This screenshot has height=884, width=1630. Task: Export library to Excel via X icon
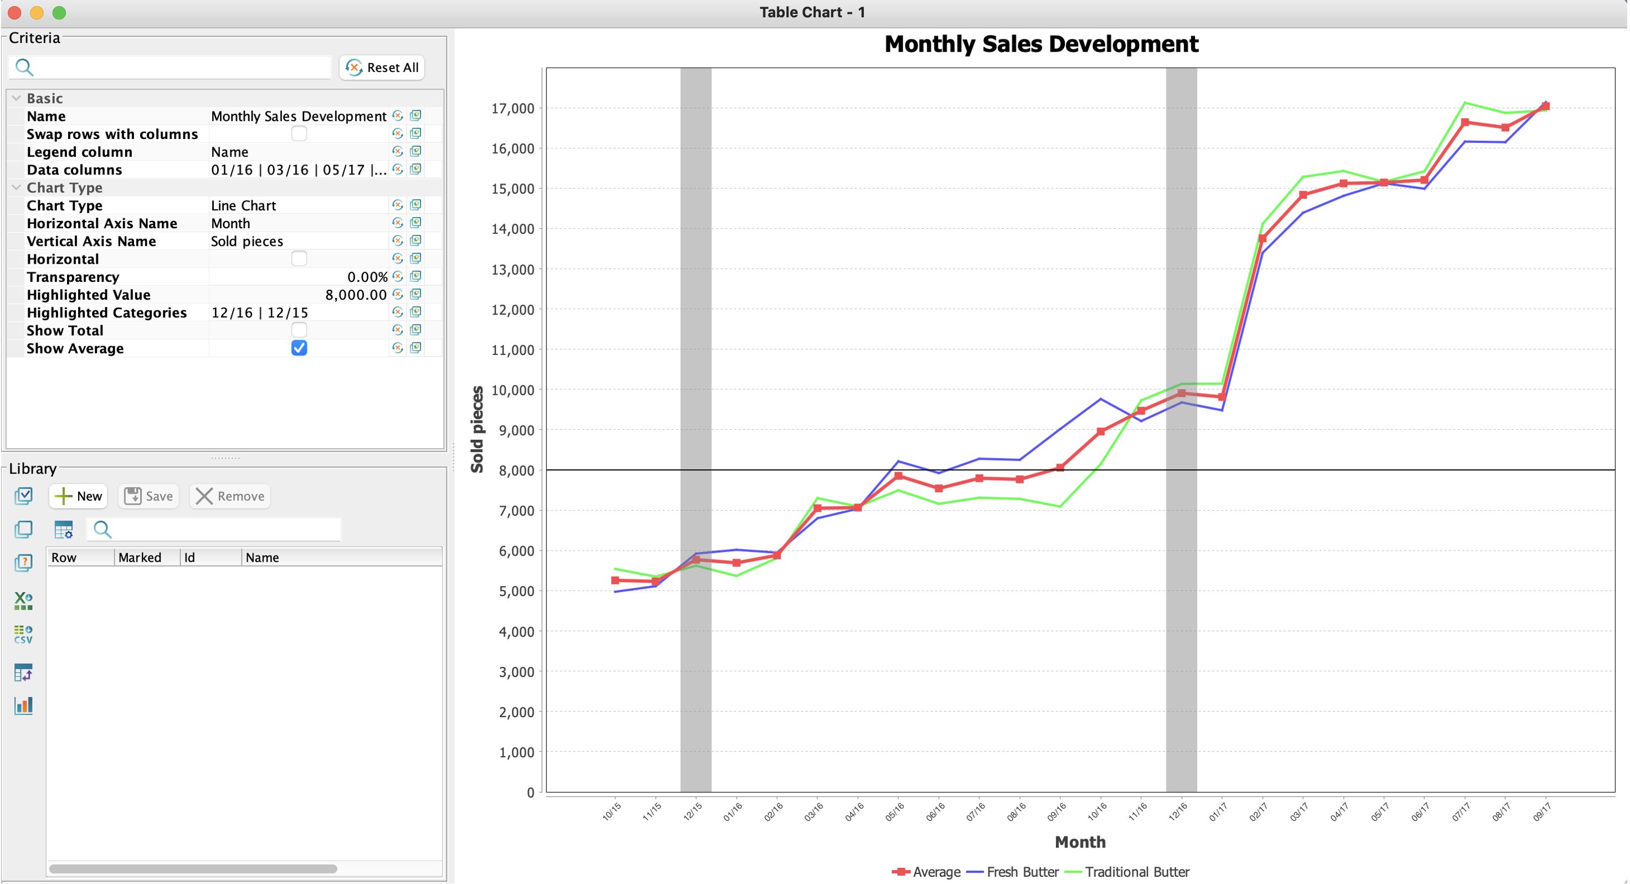pos(23,600)
